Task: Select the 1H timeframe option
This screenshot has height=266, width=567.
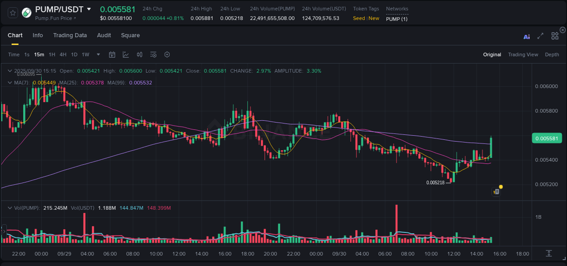Action: click(x=51, y=54)
